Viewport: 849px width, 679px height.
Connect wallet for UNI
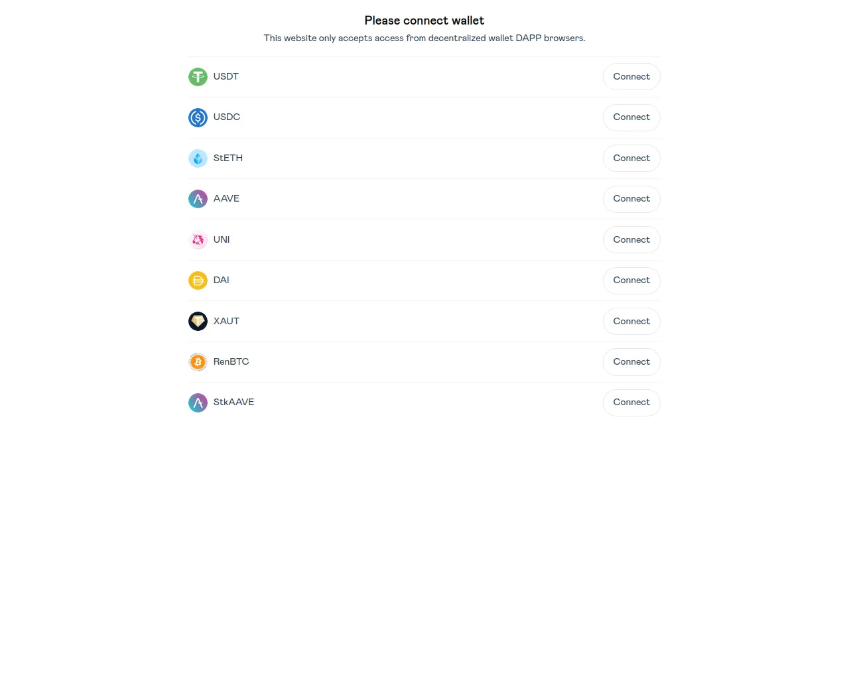click(x=631, y=240)
